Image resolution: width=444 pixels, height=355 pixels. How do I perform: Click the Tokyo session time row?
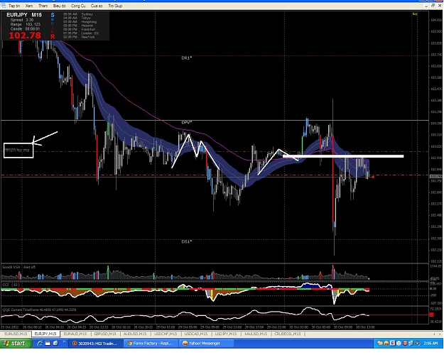(77, 18)
